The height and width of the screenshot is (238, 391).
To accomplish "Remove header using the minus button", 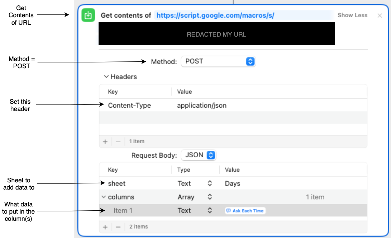I will pos(118,141).
